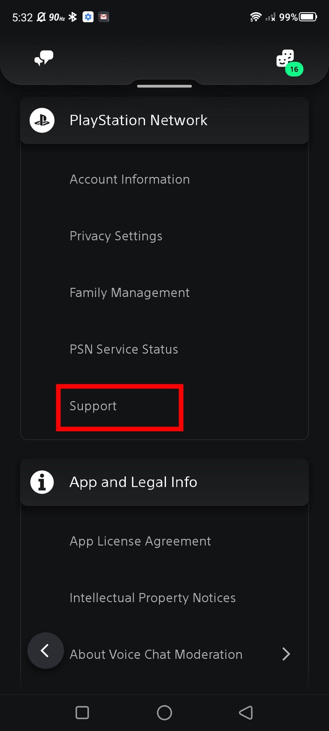Collapse the PlayStation Network section header
The width and height of the screenshot is (329, 731).
(164, 120)
